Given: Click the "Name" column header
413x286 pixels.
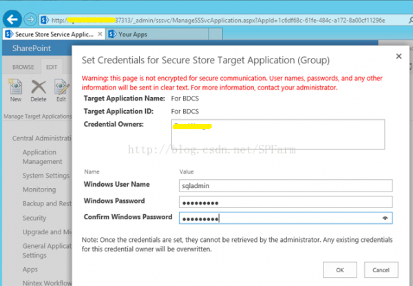Looking at the screenshot, I should coord(92,172).
